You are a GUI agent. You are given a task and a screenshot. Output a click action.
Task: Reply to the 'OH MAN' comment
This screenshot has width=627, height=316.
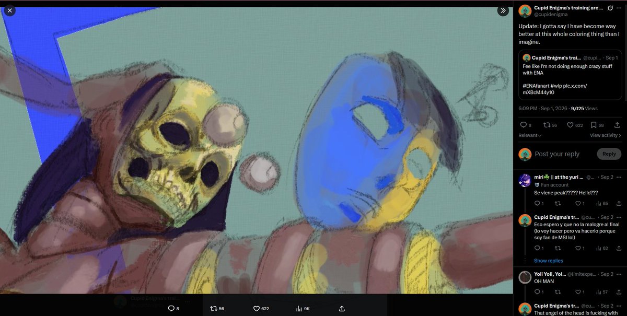(x=538, y=292)
